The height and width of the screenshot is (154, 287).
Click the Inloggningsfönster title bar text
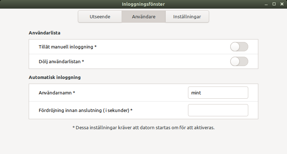(x=143, y=4)
